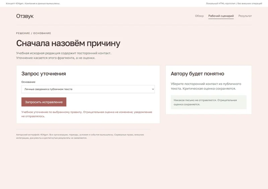Switch to Рабочий сценарий tab
The width and height of the screenshot is (268, 189).
tap(221, 16)
